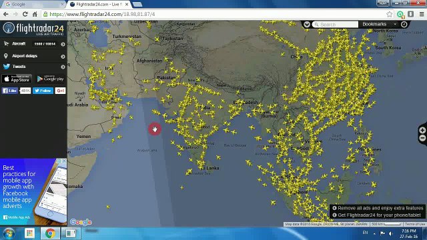Open a new browser tab

click(x=137, y=5)
